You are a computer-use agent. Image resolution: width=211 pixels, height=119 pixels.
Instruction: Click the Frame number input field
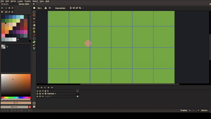point(192,110)
